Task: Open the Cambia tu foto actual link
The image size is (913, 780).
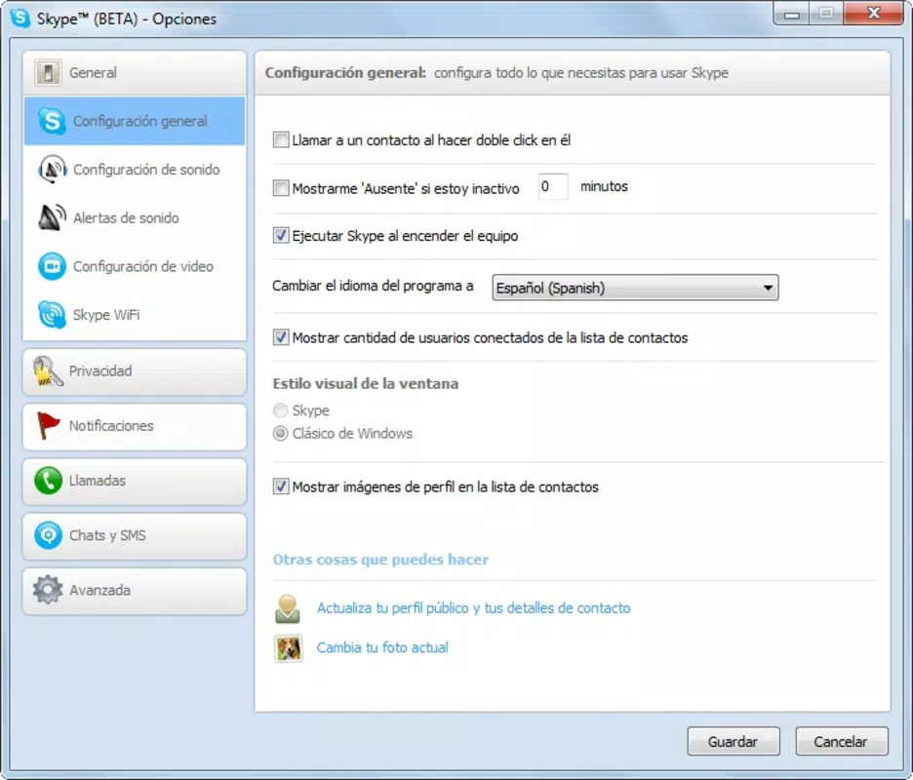Action: 382,647
